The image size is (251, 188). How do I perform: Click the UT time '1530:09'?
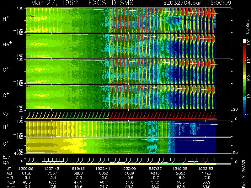128,169
